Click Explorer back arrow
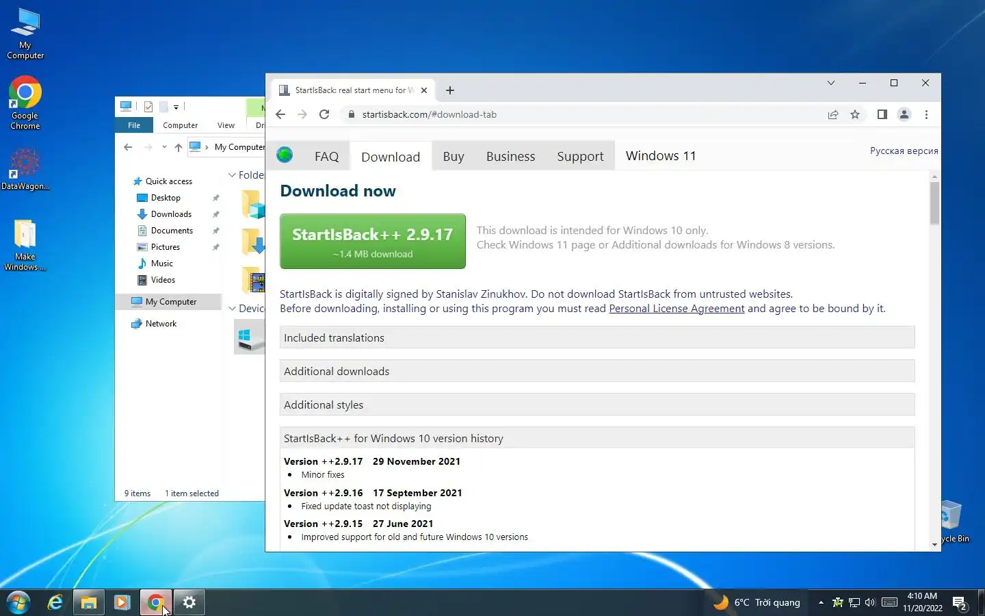 [128, 147]
